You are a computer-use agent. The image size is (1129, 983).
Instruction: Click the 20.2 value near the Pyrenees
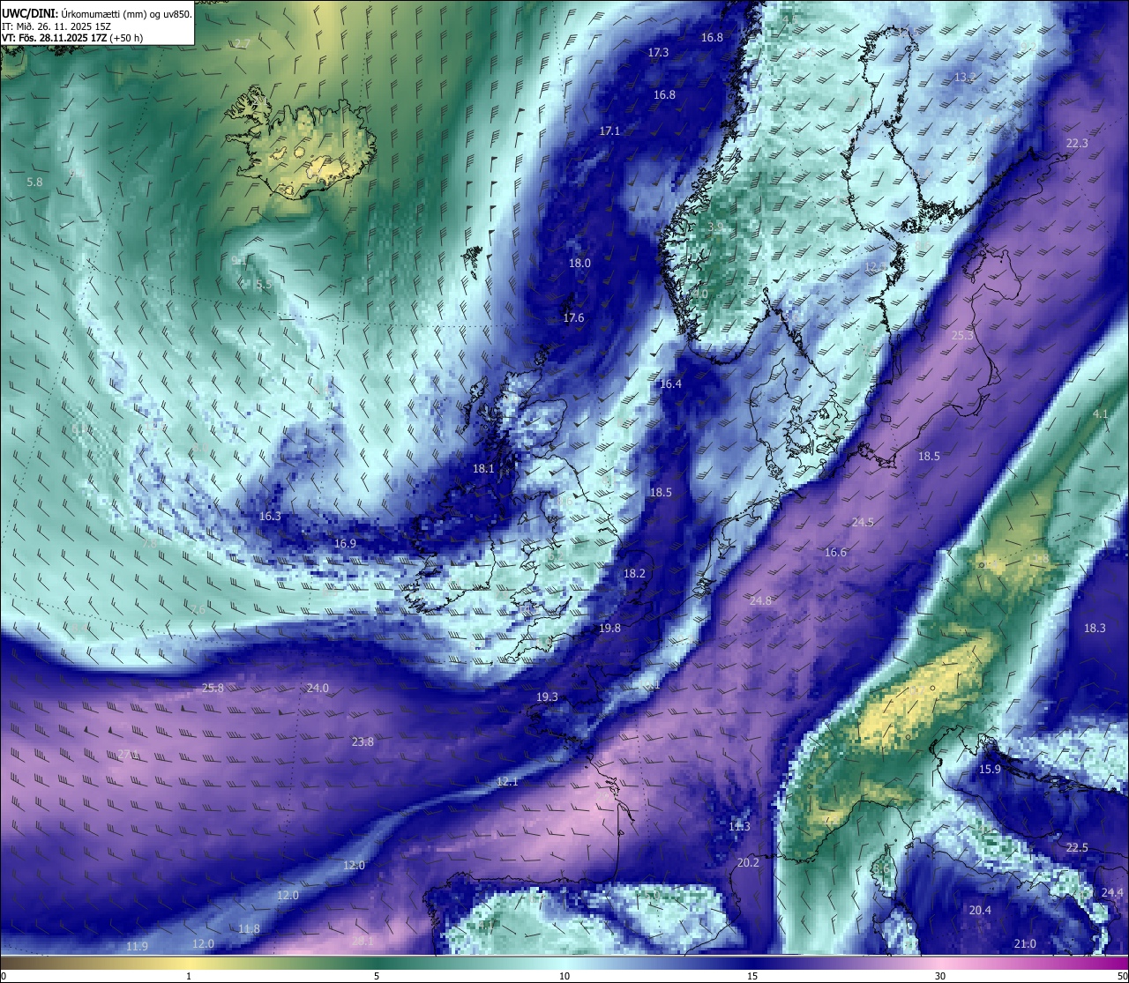coord(748,863)
